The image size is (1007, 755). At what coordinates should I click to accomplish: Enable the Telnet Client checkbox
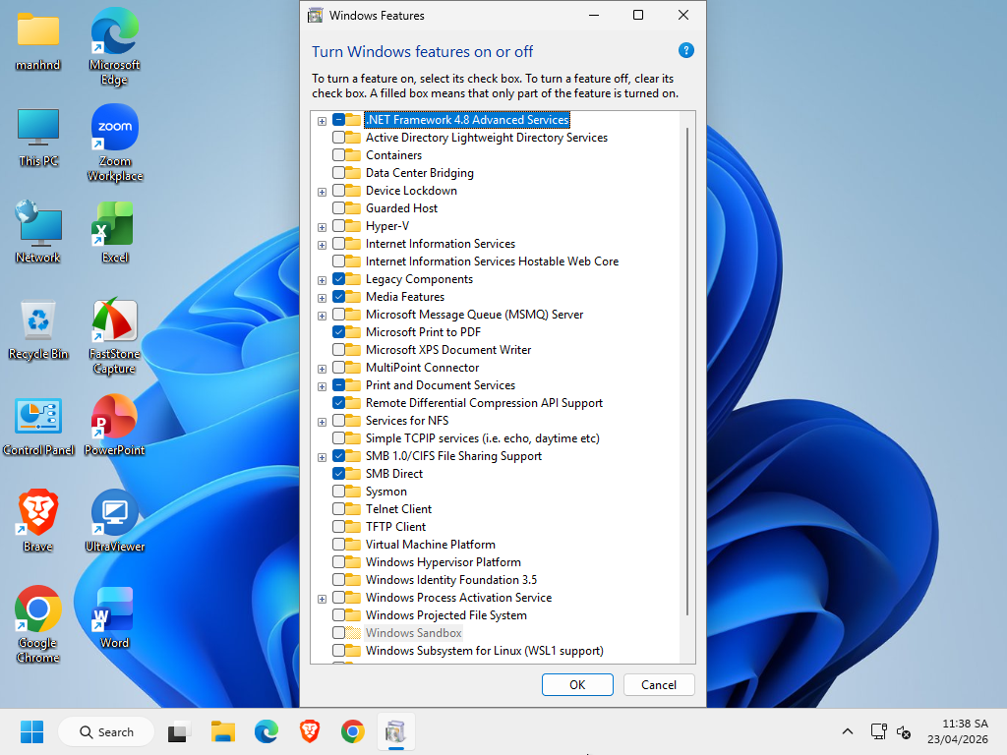(339, 508)
